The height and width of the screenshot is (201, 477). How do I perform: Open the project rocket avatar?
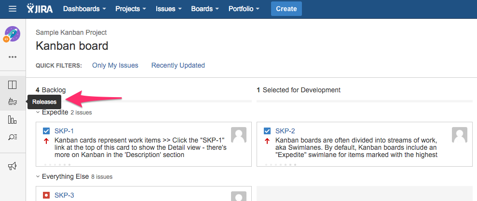[x=12, y=34]
